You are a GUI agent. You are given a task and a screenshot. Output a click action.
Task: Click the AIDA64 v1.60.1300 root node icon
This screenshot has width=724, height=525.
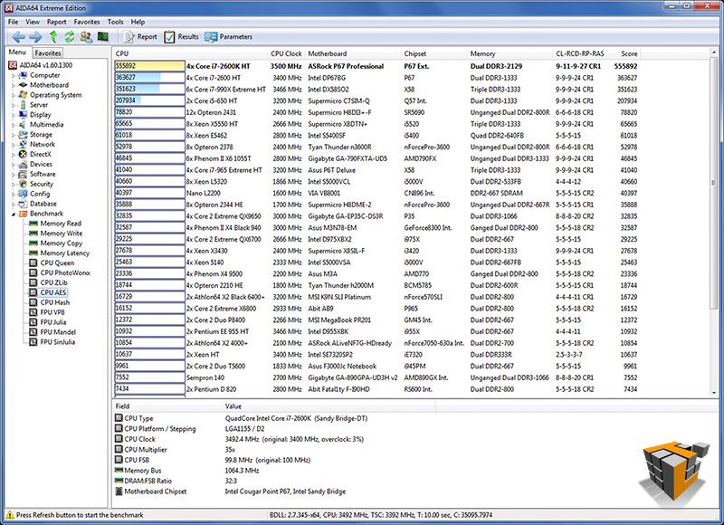tap(13, 65)
